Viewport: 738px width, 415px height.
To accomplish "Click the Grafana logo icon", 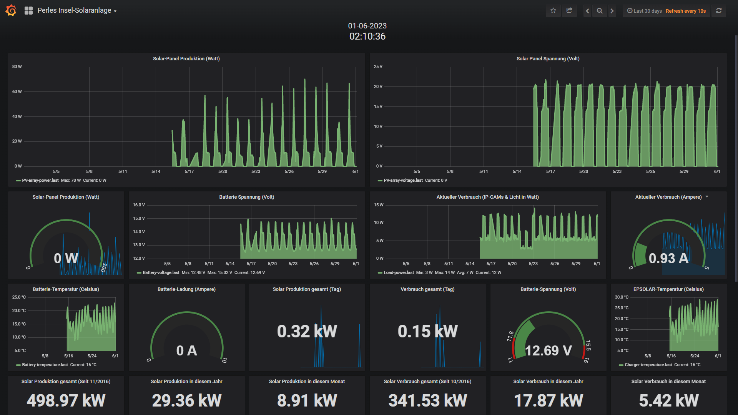I will pyautogui.click(x=11, y=10).
